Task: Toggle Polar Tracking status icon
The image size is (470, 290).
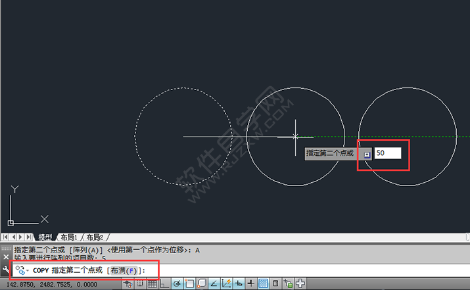Action: [x=177, y=283]
